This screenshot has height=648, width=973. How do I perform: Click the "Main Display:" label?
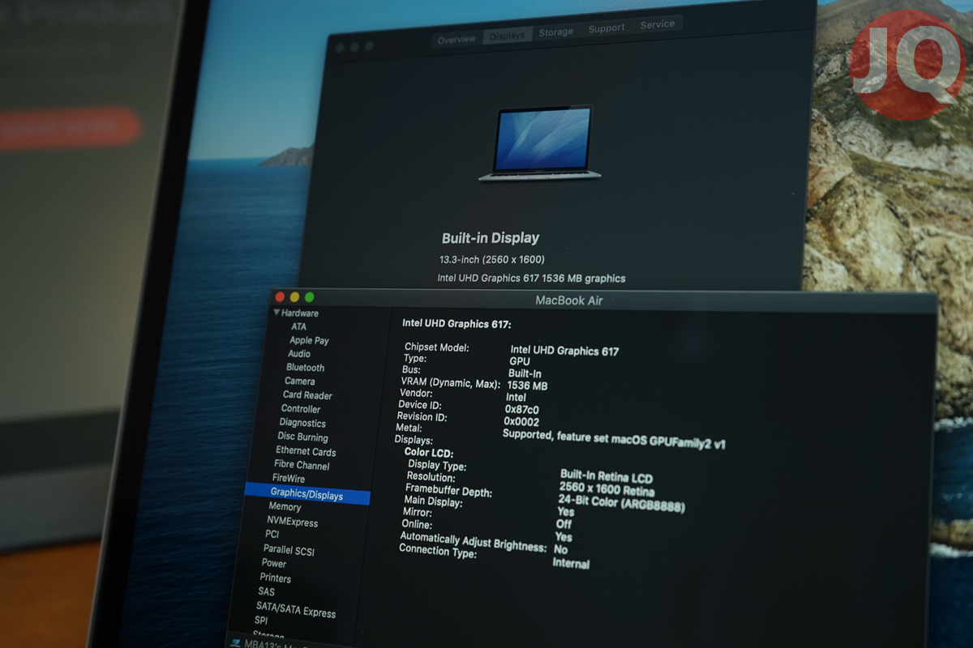[433, 501]
